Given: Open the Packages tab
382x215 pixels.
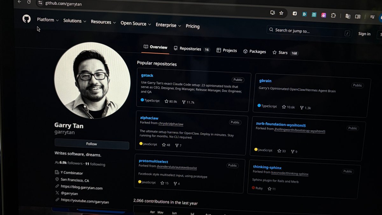Looking at the screenshot, I should (255, 51).
